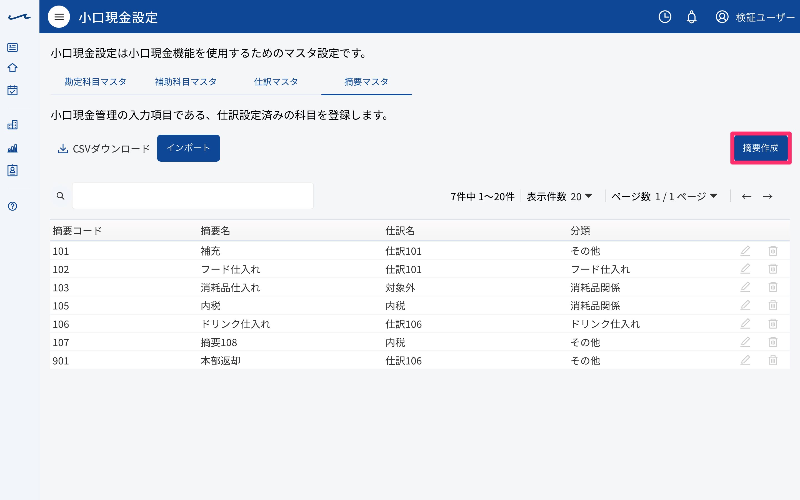Click code 105 cell
Screen dimensions: 800x500
[61, 306]
